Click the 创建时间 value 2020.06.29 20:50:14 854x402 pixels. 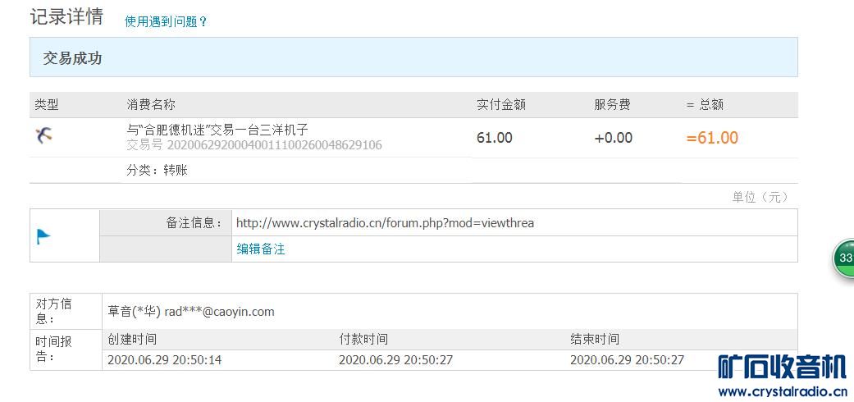point(164,360)
